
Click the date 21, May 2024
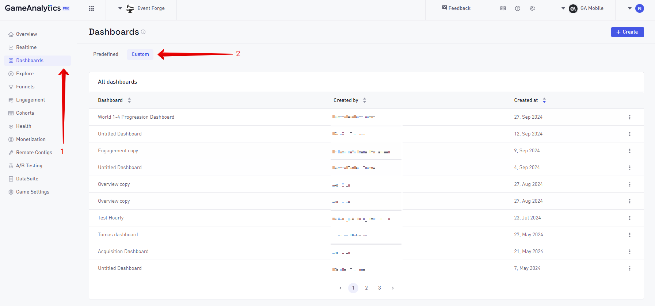(x=529, y=251)
